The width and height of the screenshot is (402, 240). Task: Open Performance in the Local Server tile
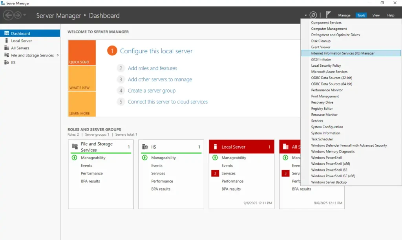coord(232,181)
